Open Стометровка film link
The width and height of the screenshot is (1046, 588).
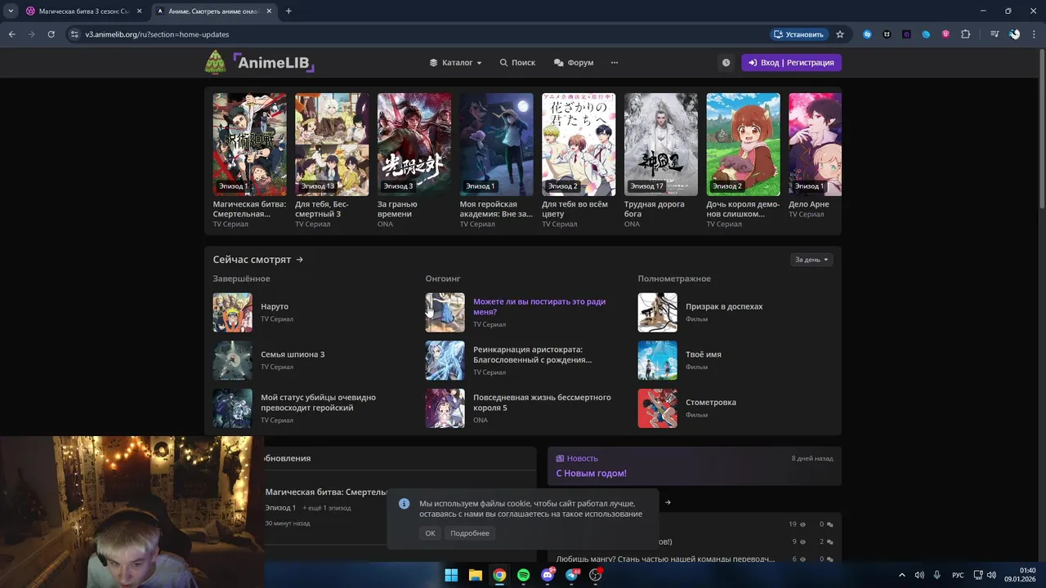710,402
